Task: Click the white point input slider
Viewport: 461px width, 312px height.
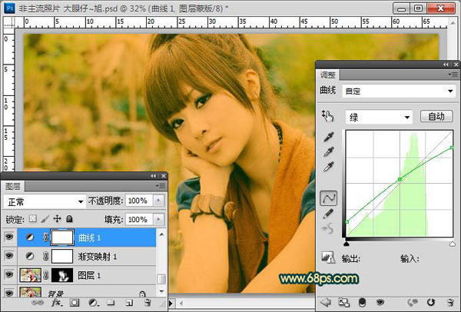Action: pyautogui.click(x=453, y=244)
